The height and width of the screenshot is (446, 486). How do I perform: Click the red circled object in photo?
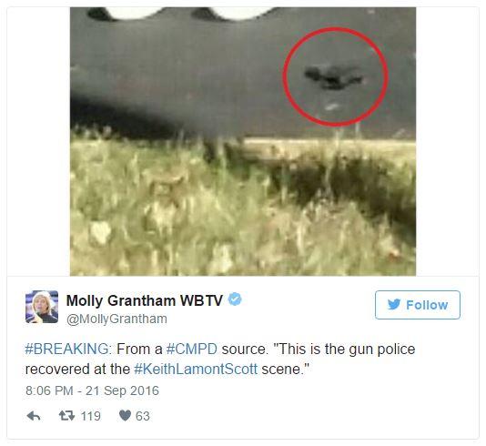click(x=335, y=76)
